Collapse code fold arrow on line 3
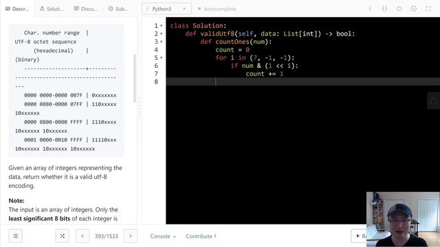 (x=162, y=42)
